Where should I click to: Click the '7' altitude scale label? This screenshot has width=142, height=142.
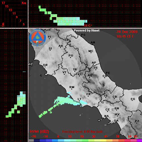click(20, 21)
